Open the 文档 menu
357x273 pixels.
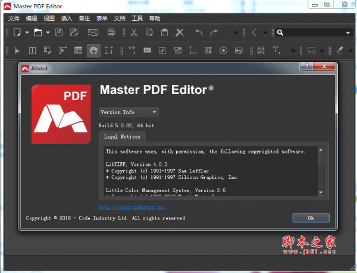pos(120,18)
